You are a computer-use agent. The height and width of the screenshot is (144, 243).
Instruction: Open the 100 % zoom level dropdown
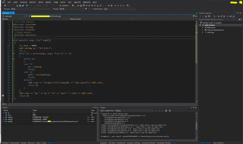pos(9,104)
